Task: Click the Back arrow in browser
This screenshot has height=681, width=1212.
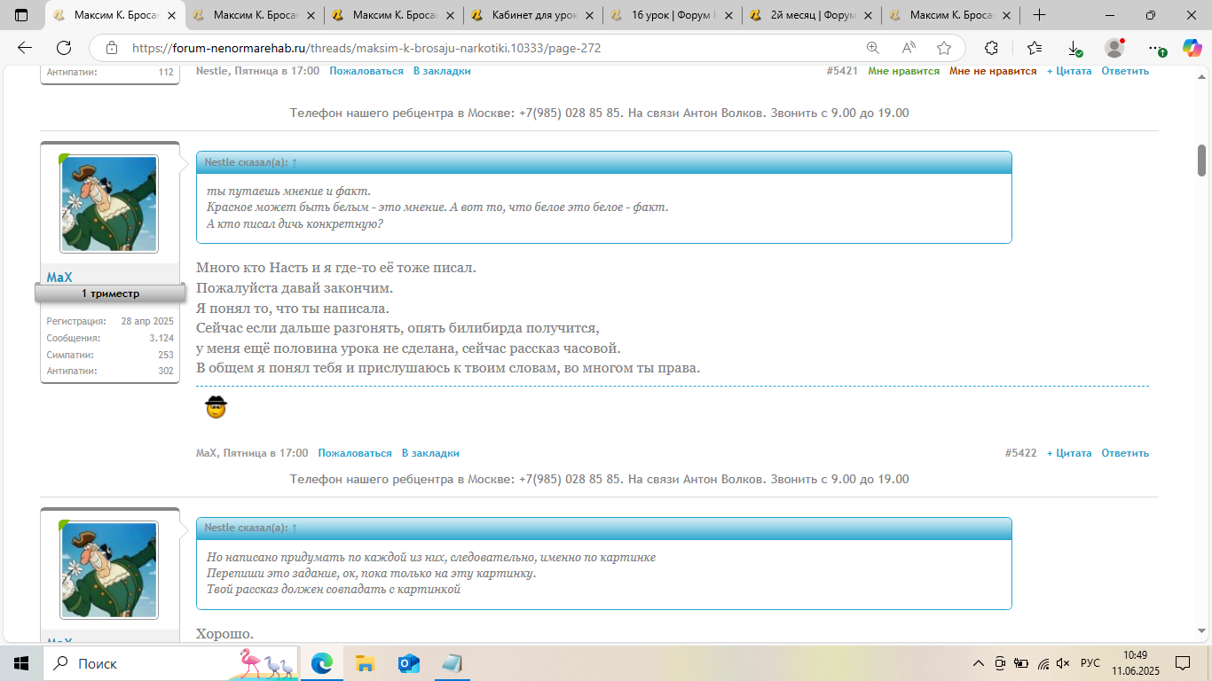Action: coord(25,48)
